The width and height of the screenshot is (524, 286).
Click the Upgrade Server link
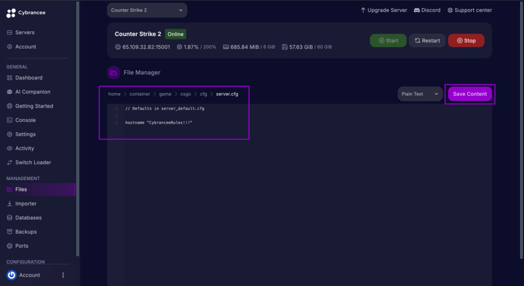(384, 10)
